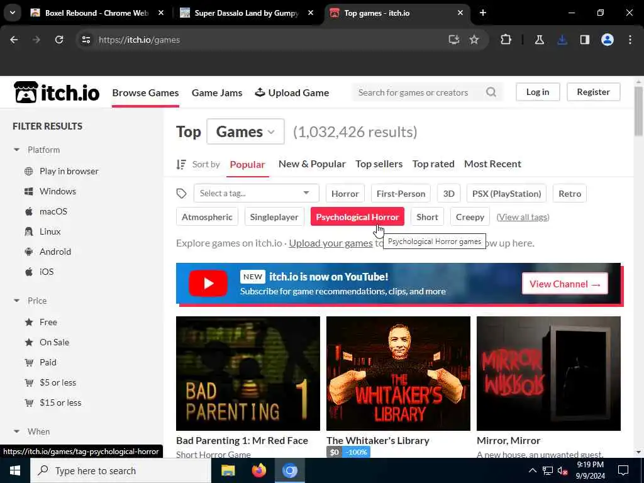Click the volume icon in system tray
Image resolution: width=644 pixels, height=483 pixels.
[562, 470]
